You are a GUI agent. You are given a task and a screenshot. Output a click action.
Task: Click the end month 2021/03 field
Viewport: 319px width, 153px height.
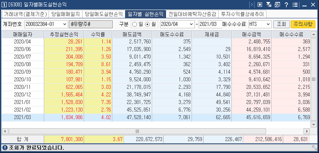click(x=211, y=24)
